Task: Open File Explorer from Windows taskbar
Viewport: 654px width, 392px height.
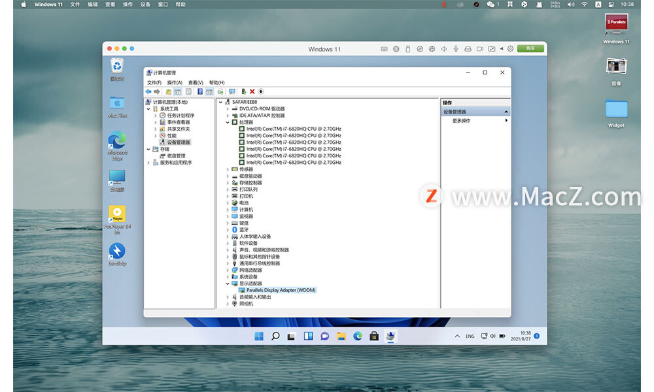Action: tap(341, 336)
